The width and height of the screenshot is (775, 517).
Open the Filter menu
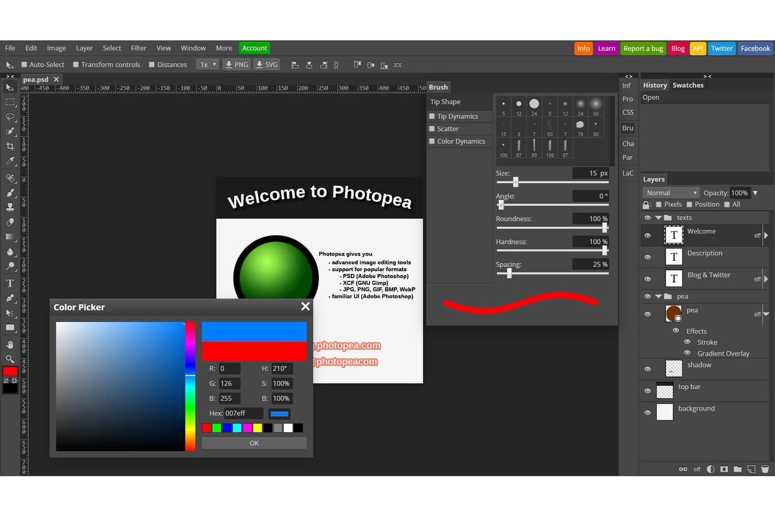tap(139, 48)
